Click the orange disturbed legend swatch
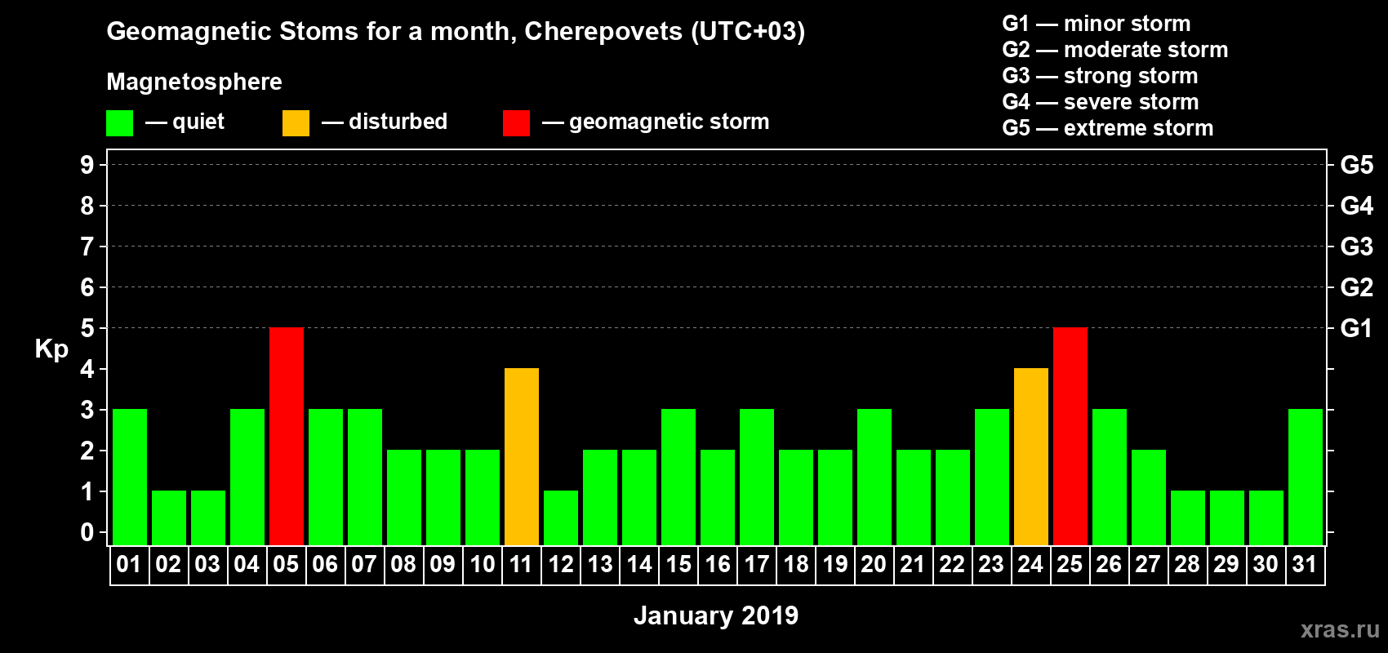The height and width of the screenshot is (653, 1388). pos(296,123)
